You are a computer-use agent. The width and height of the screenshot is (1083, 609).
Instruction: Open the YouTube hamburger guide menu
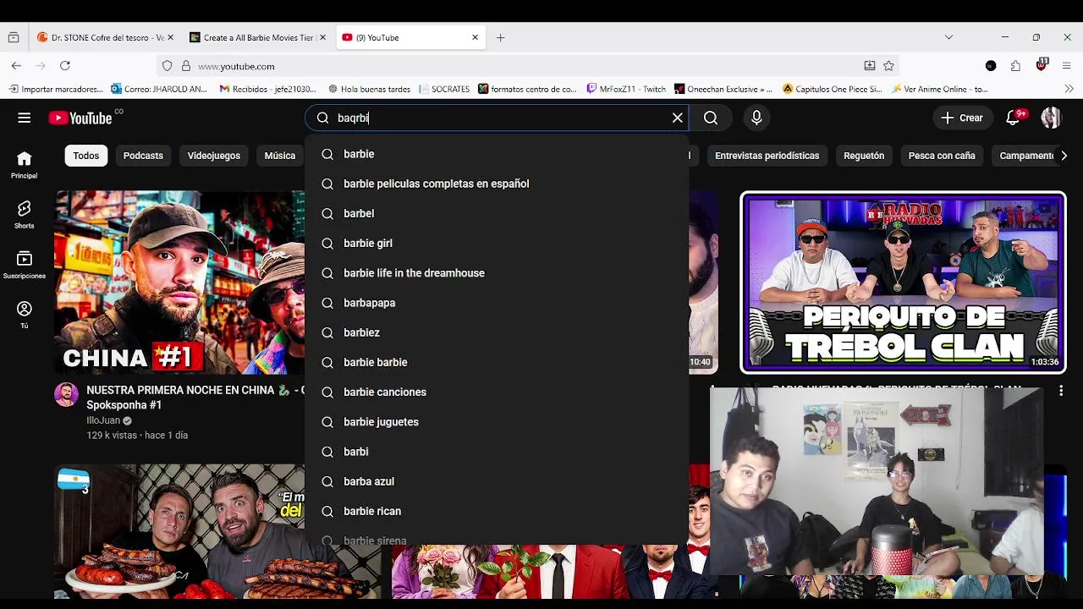25,118
